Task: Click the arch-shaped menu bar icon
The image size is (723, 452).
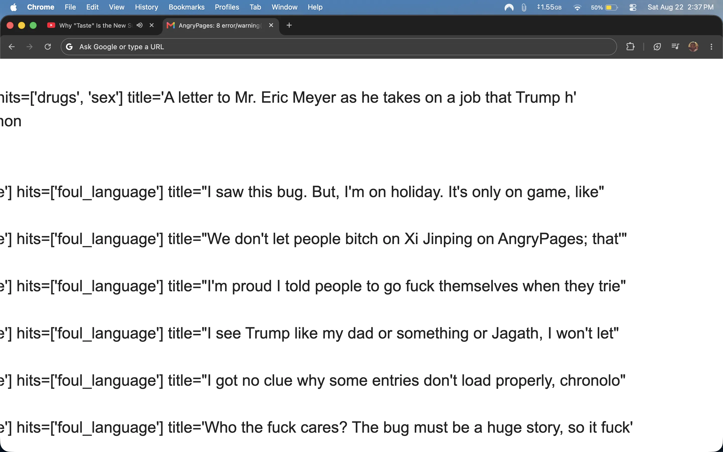Action: 509,7
